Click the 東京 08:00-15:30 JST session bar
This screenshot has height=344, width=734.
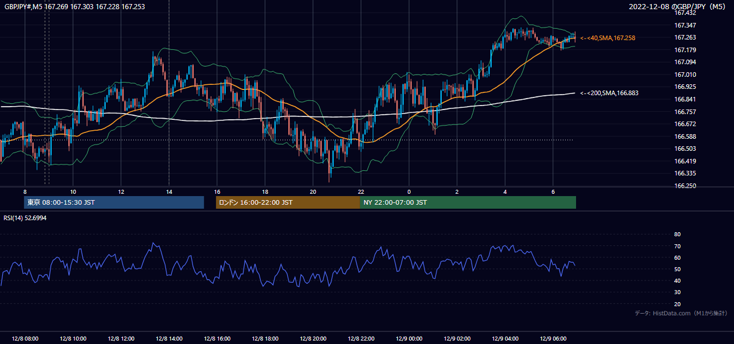(x=114, y=202)
